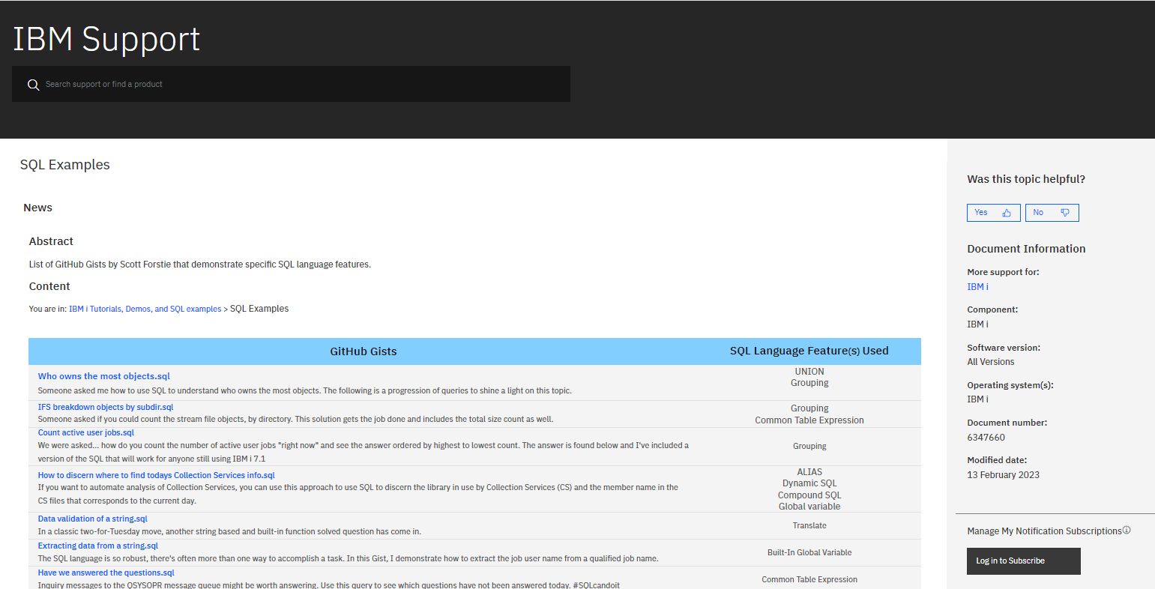Vote No for topic helpful
Screen dimensions: 1155x589
(1052, 213)
